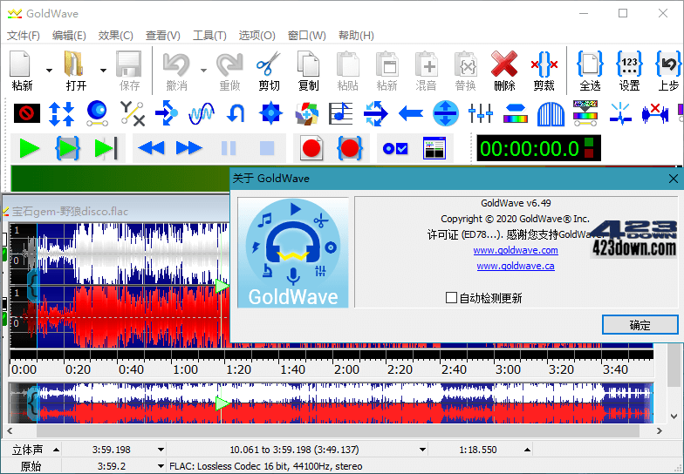The height and width of the screenshot is (474, 684).
Task: Open the www.goldwave.ca link
Action: point(516,266)
